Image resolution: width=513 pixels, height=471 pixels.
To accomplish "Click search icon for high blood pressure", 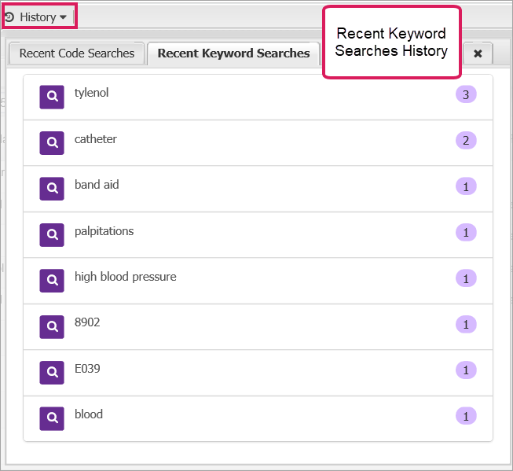I will 52,280.
